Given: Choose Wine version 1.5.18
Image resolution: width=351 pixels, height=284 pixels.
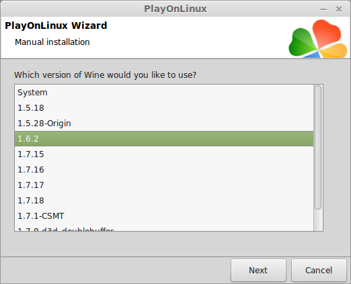Looking at the screenshot, I should pyautogui.click(x=164, y=108).
